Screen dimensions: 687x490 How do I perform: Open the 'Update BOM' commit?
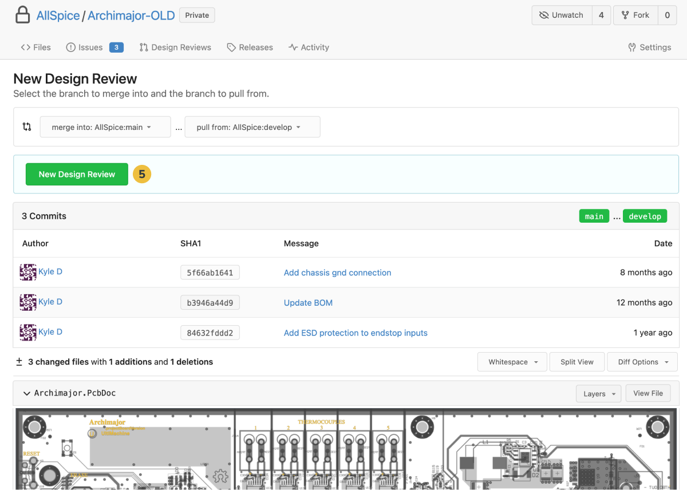[x=308, y=302]
